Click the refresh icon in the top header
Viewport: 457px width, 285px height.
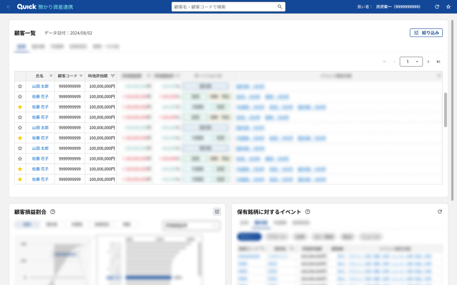[437, 7]
